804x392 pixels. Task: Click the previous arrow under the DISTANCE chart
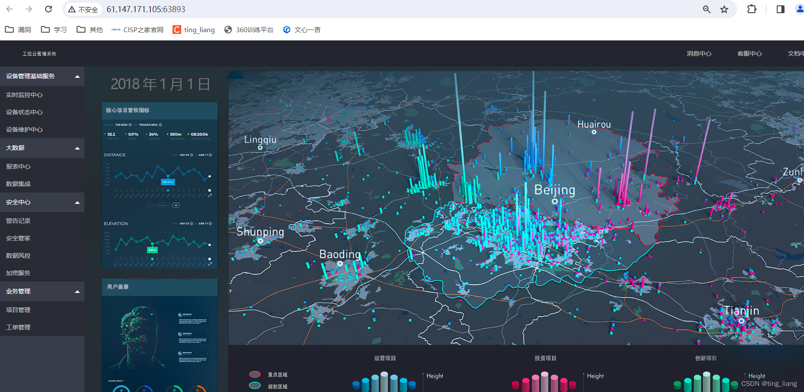(150, 205)
